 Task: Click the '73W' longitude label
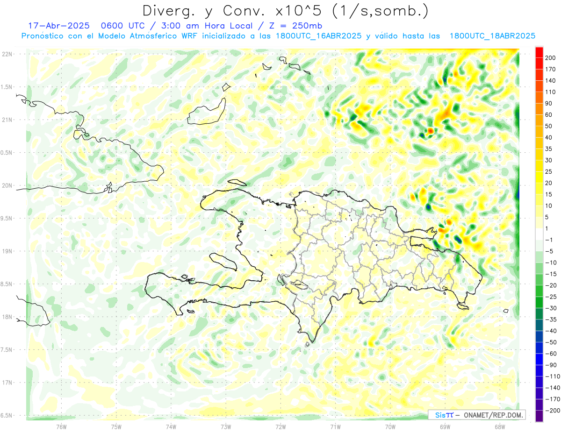click(226, 426)
